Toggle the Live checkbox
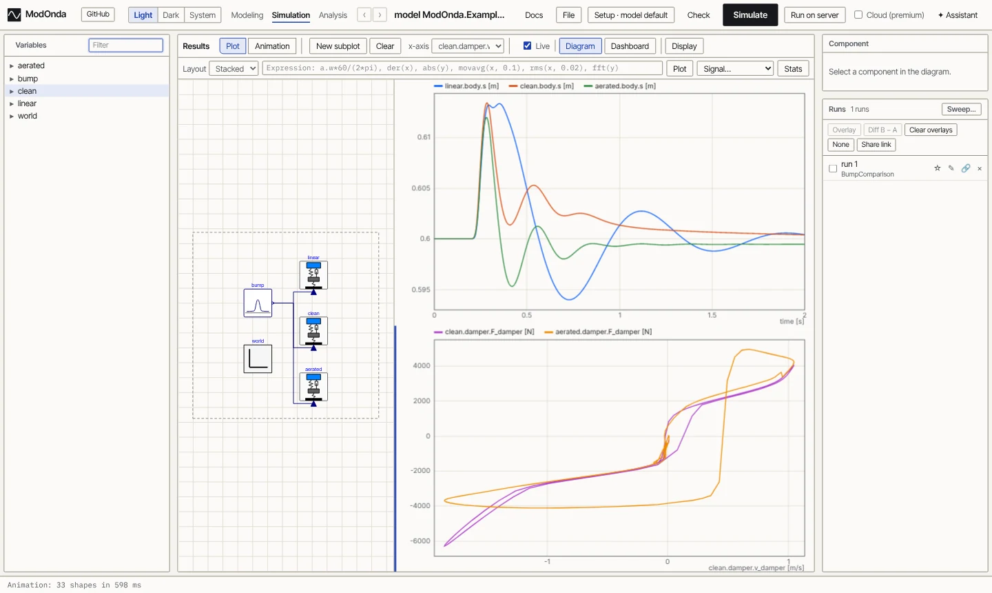This screenshot has height=593, width=992. [x=528, y=46]
